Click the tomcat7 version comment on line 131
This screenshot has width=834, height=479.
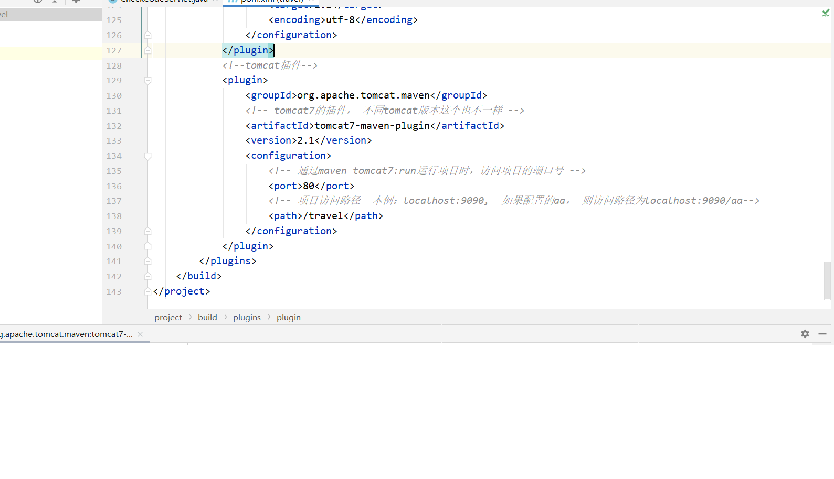tap(385, 111)
